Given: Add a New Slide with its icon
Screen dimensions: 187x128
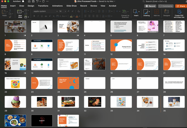Looking at the screenshot, I should coord(19,12).
